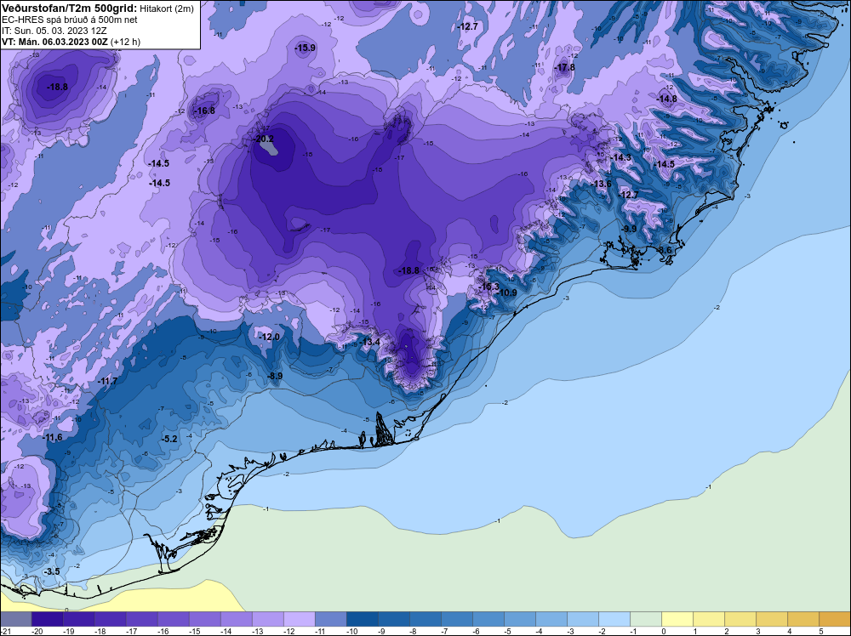Click the -12.0 temperature label
This screenshot has width=851, height=636.
269,338
